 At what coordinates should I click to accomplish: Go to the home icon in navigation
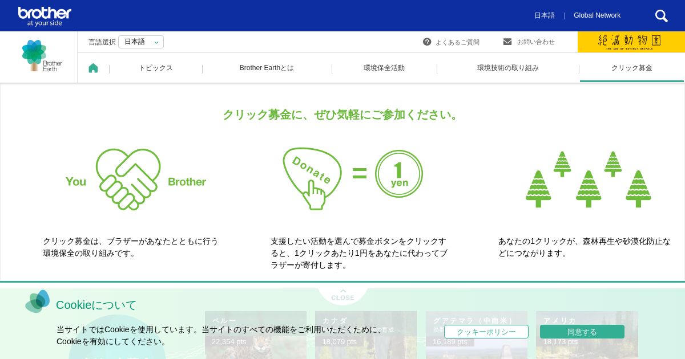[x=93, y=68]
